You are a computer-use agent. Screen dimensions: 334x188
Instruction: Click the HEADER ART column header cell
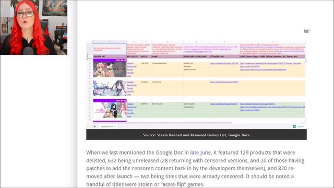[x=110, y=56]
